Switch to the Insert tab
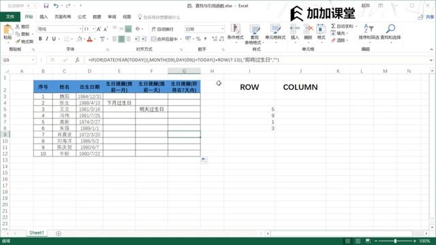Viewport: 436px width, 245px height. point(44,17)
